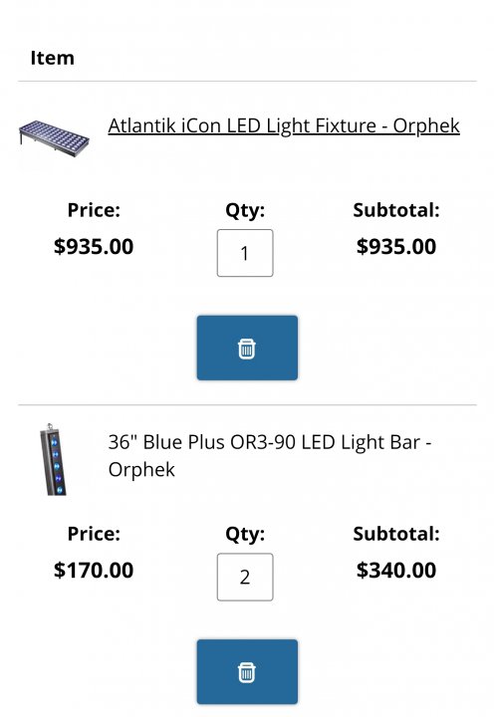The width and height of the screenshot is (494, 717).
Task: Click the Atlantik iCon fixture product thumbnail
Action: (x=54, y=138)
